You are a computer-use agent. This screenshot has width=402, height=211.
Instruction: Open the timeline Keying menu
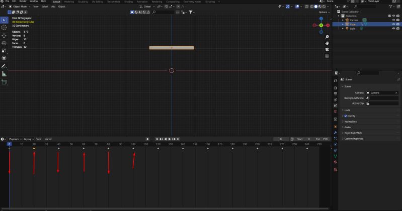pos(28,139)
